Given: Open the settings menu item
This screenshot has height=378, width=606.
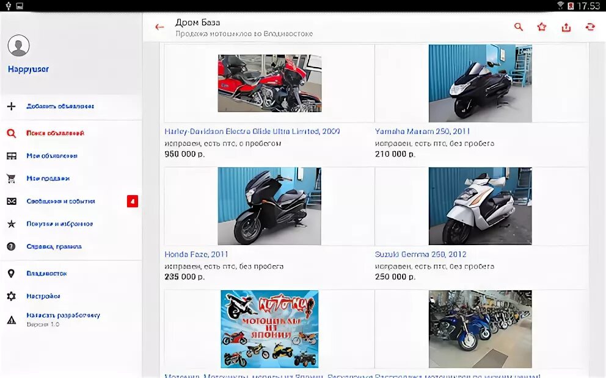Looking at the screenshot, I should [x=71, y=296].
